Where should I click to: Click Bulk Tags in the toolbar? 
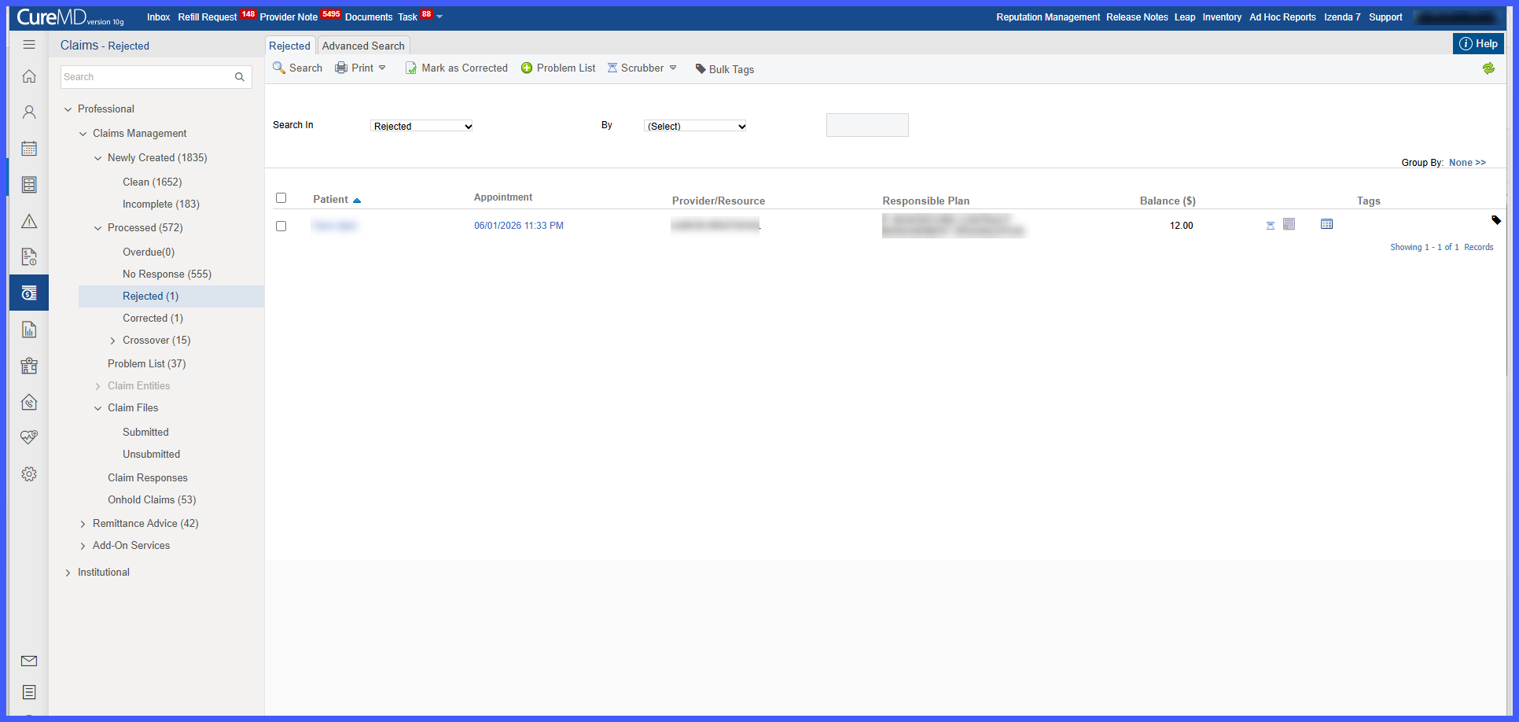pyautogui.click(x=724, y=69)
